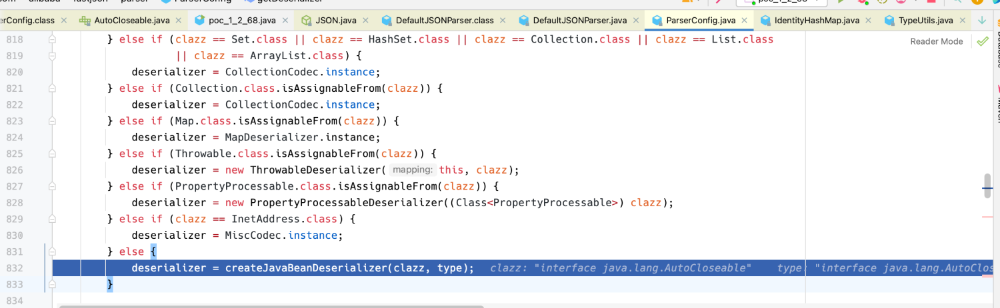Click line number 832 in the gutter

(14, 268)
